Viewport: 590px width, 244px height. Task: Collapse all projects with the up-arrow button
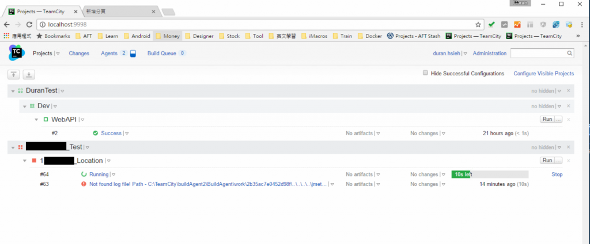(14, 74)
